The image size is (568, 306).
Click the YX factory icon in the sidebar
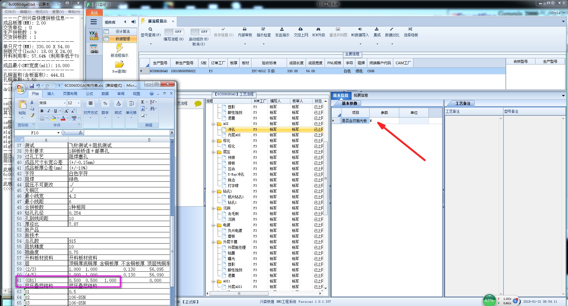coord(94,36)
